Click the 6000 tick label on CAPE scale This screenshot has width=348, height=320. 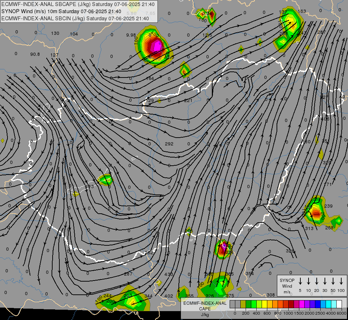[x=341, y=313]
